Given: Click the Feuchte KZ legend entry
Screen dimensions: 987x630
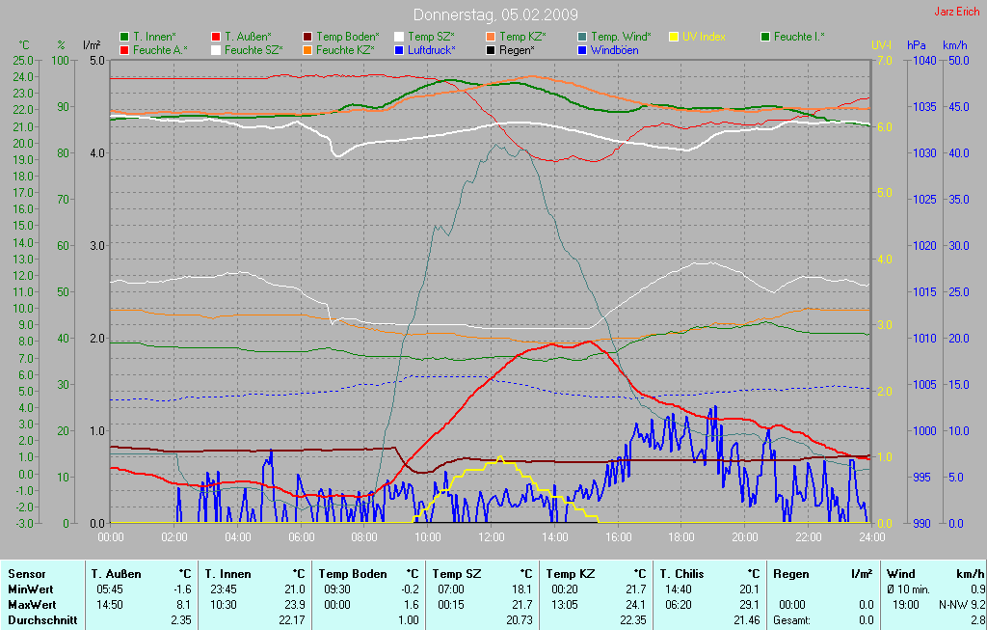Looking at the screenshot, I should pyautogui.click(x=344, y=49).
